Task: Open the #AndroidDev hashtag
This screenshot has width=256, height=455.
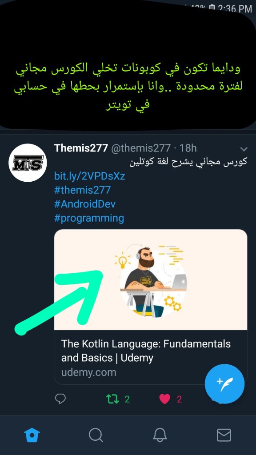Action: tap(85, 204)
